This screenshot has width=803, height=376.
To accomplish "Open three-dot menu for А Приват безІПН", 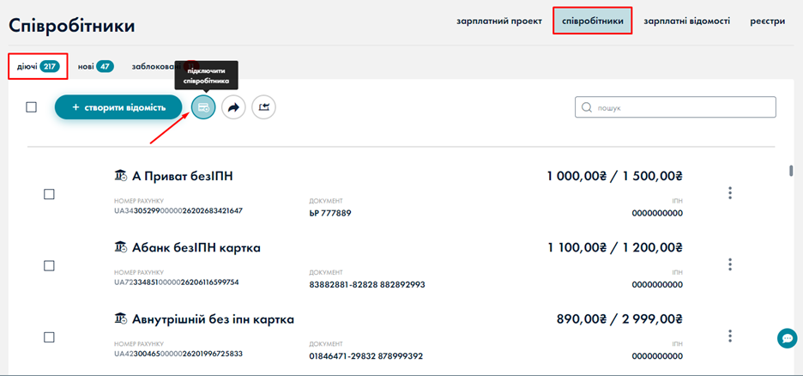I will [730, 193].
